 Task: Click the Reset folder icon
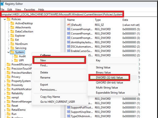(9, 106)
